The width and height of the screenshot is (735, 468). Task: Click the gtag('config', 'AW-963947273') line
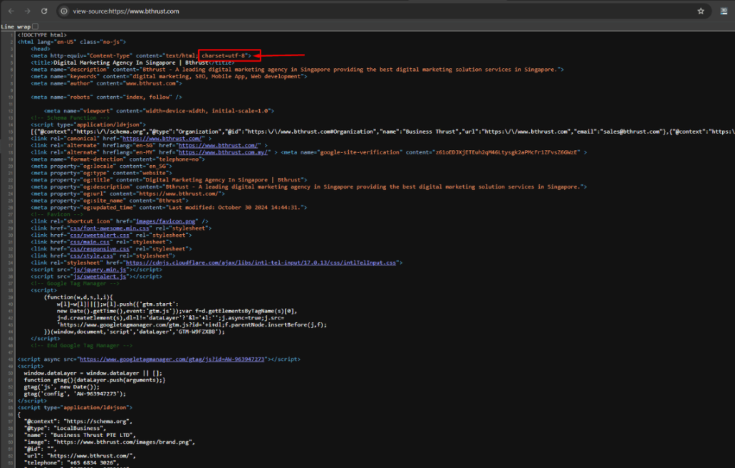[75, 394]
